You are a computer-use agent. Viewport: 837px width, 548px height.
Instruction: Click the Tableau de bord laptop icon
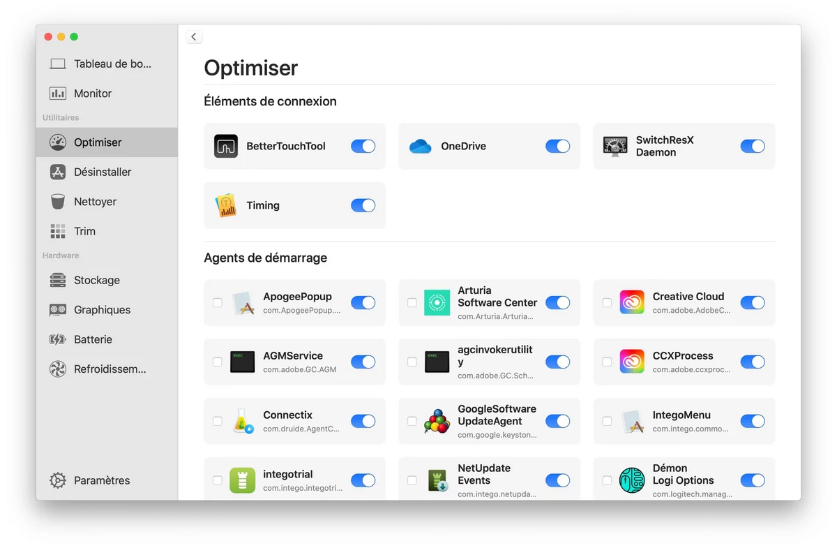[58, 64]
